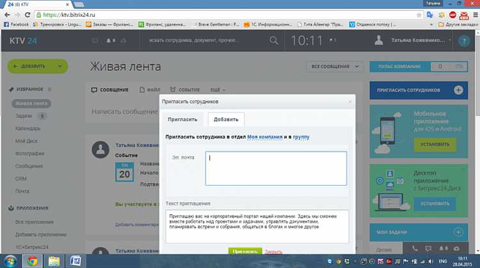The height and width of the screenshot is (268, 480).
Task: Open Word from the taskbar
Action: [76, 261]
